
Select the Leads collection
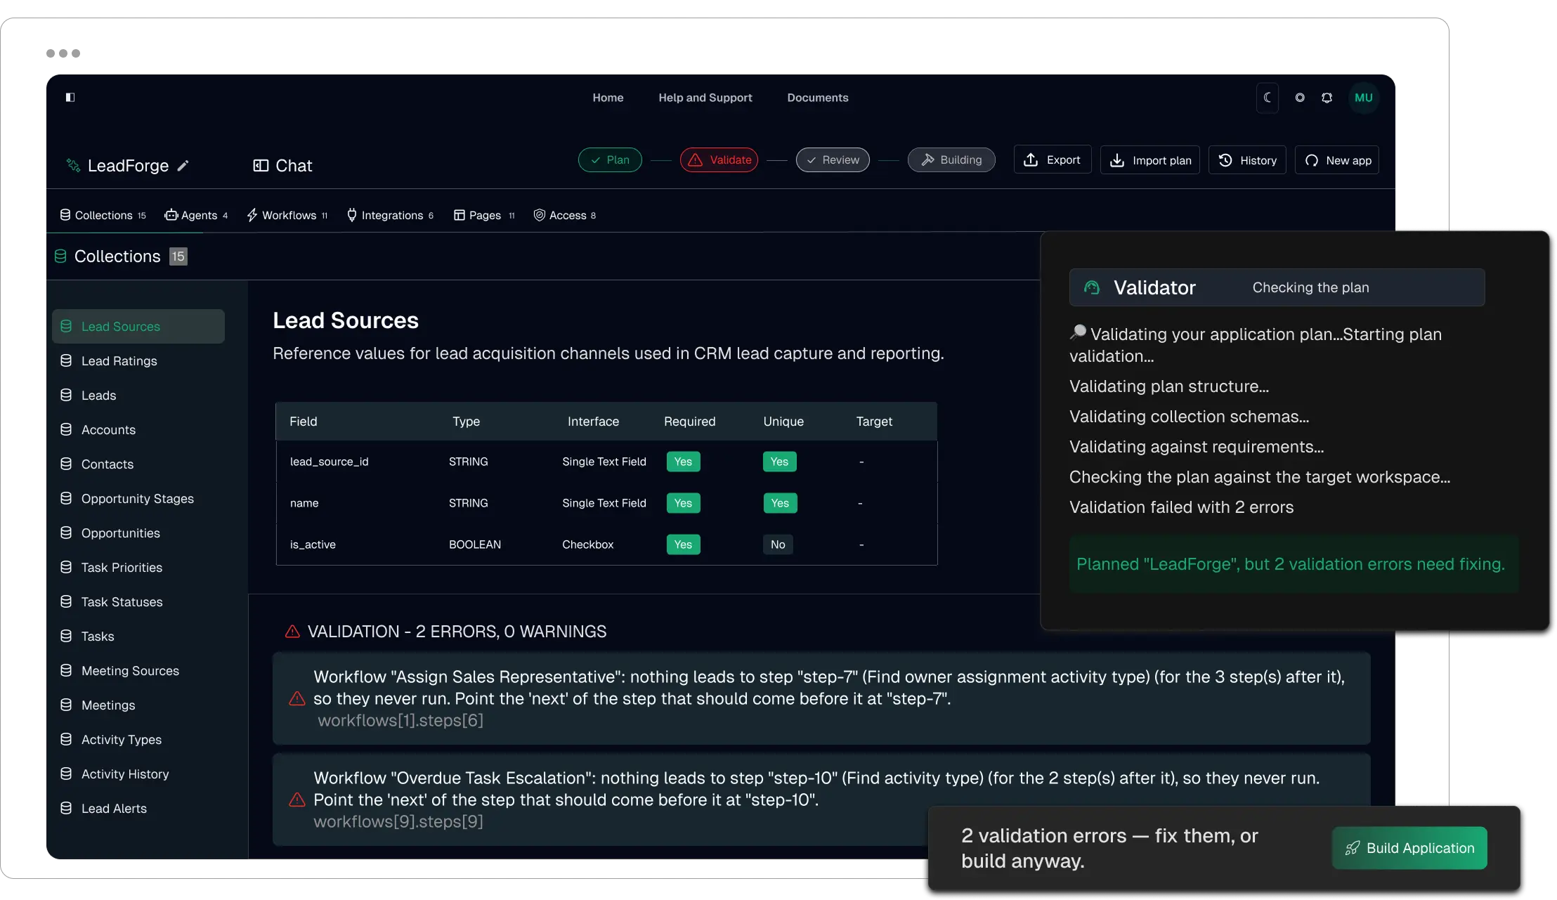[138, 396]
